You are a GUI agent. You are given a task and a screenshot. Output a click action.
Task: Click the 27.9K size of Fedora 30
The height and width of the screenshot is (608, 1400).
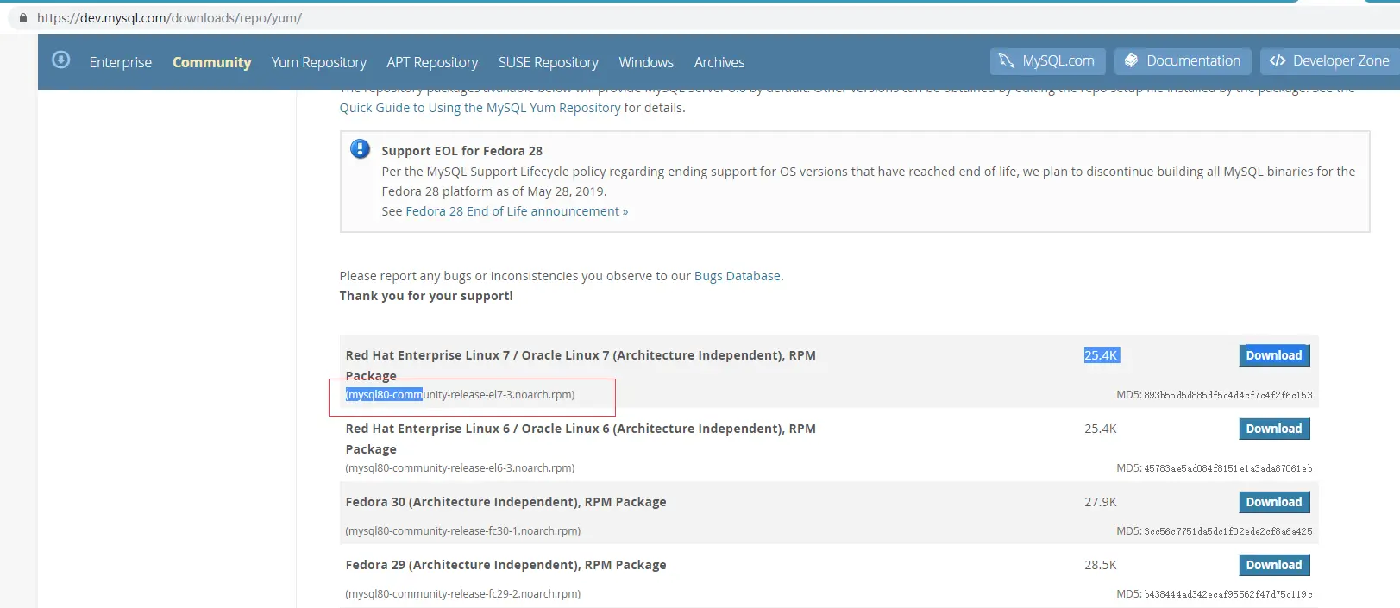coord(1101,502)
